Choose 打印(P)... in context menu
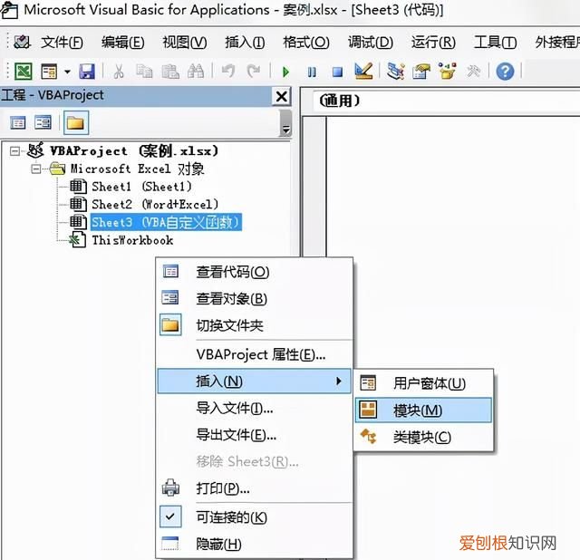The image size is (580, 560). point(254,488)
